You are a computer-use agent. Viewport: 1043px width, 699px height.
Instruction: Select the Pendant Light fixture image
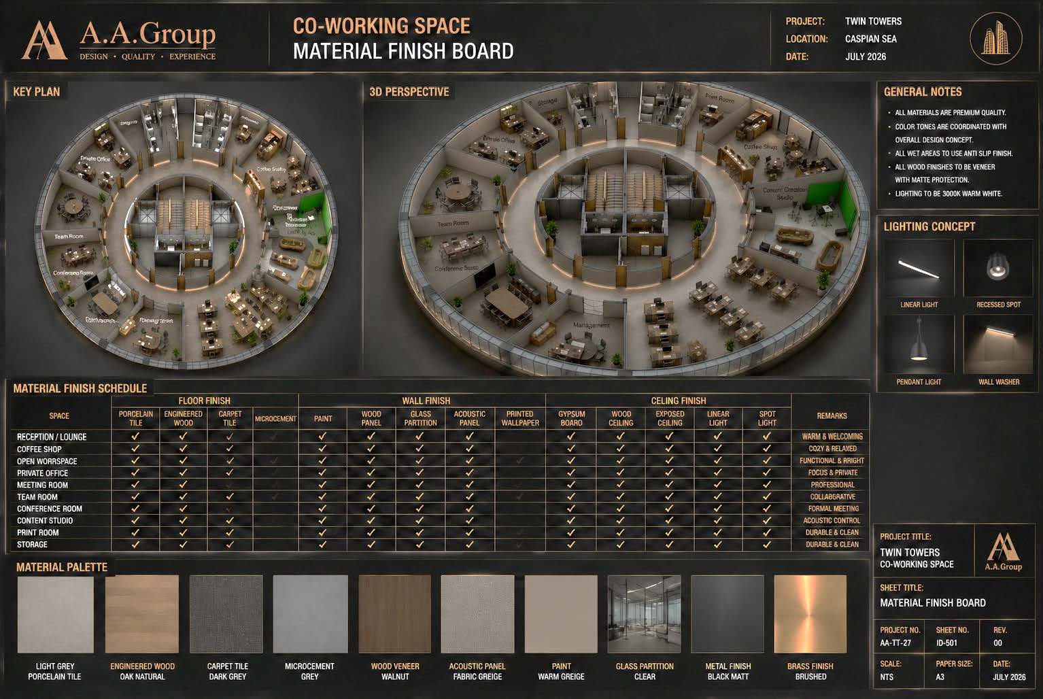click(919, 344)
